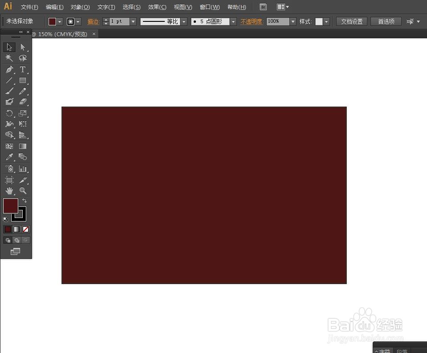This screenshot has height=353, width=427.
Task: Select the Free Transform tool
Action: pyautogui.click(x=23, y=124)
